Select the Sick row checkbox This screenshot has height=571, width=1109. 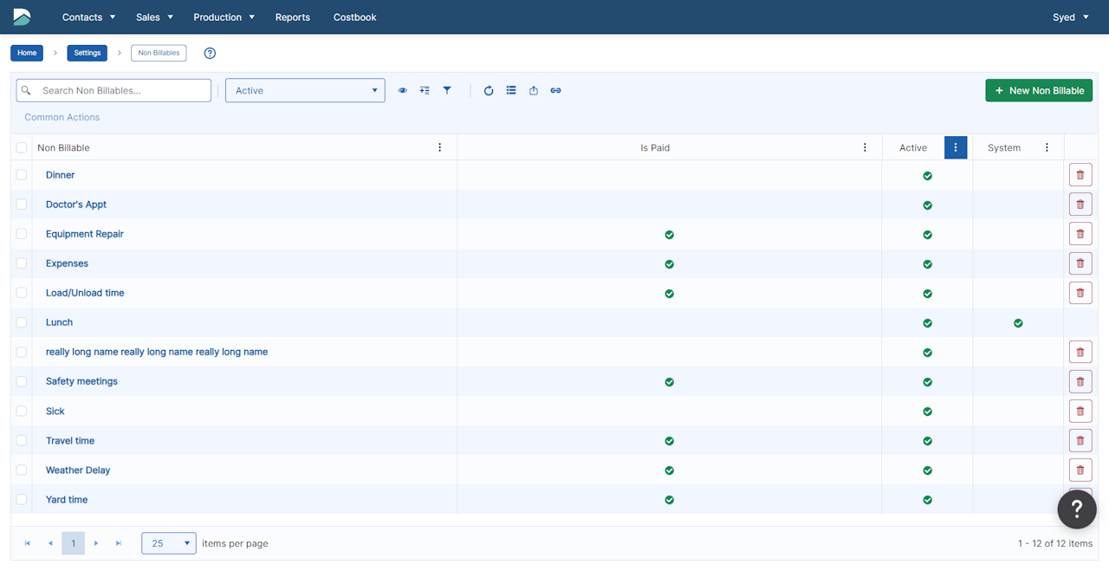(22, 411)
